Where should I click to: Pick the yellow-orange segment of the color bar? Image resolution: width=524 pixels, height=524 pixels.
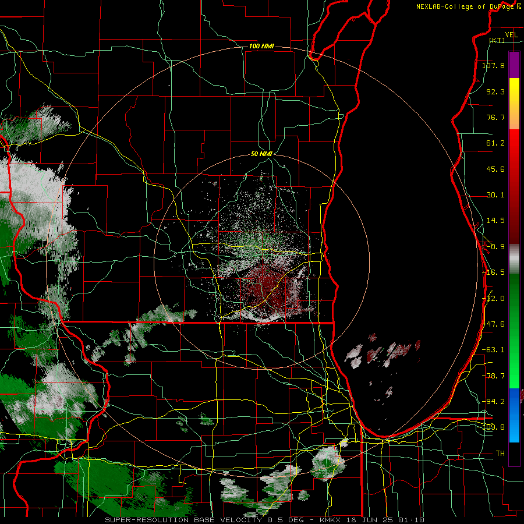[514, 104]
